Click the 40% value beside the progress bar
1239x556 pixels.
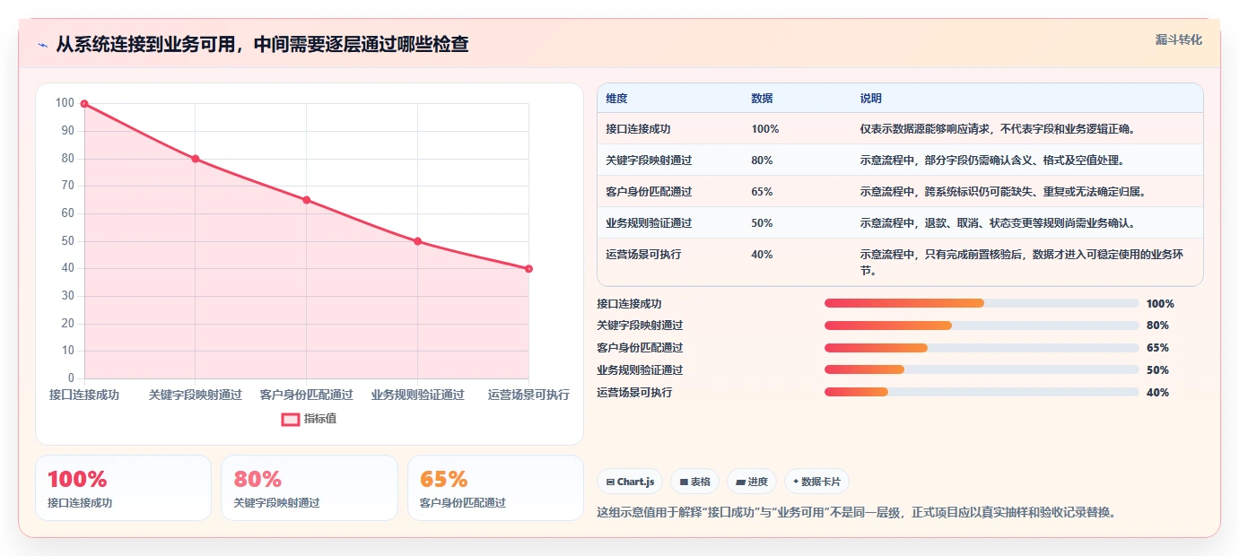coord(1157,393)
